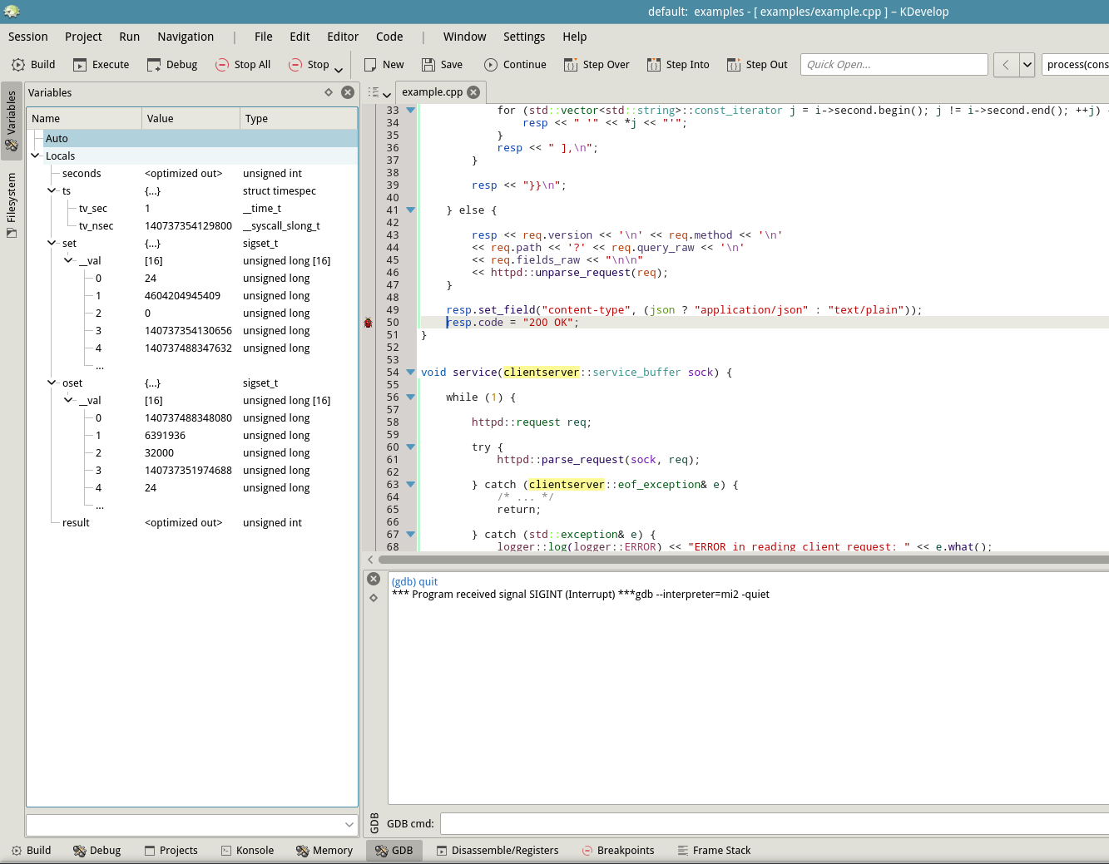This screenshot has height=864, width=1109.
Task: Open the Memory bottom tool view
Action: [324, 850]
